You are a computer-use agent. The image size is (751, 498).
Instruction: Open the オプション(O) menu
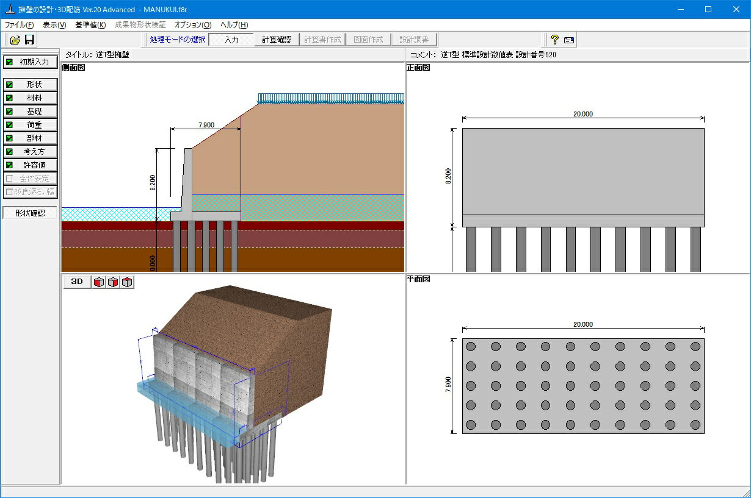[x=193, y=25]
